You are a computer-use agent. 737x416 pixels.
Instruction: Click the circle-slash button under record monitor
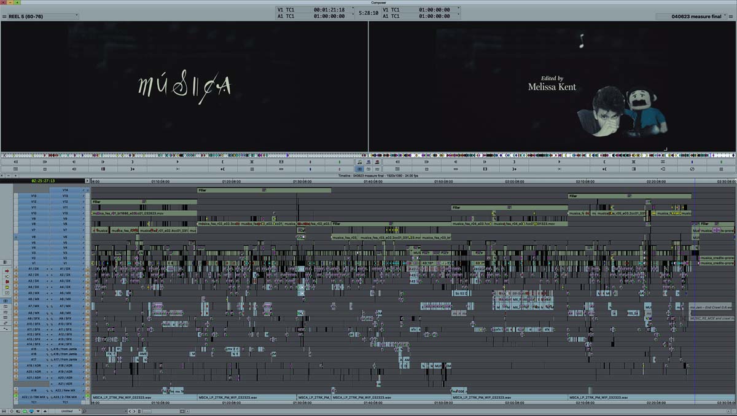coord(692,168)
